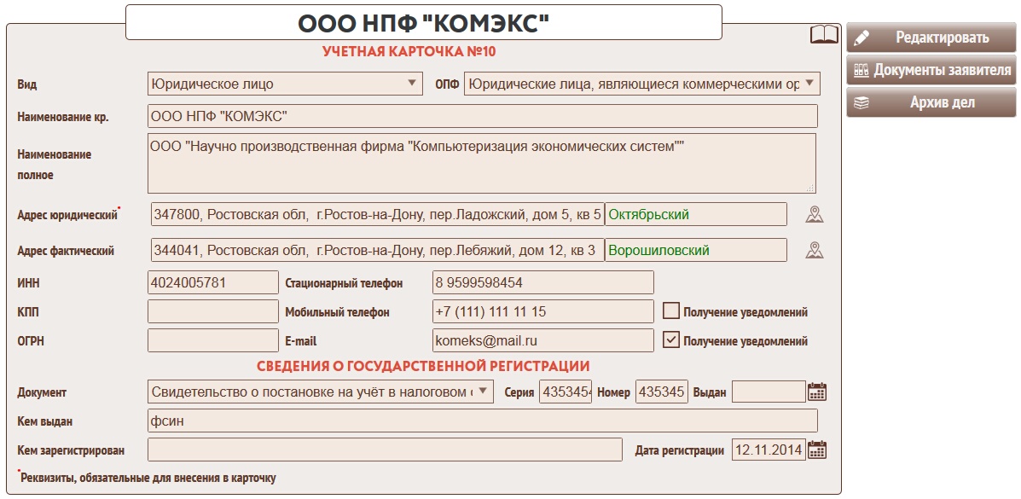Open Архив дел

[x=931, y=102]
